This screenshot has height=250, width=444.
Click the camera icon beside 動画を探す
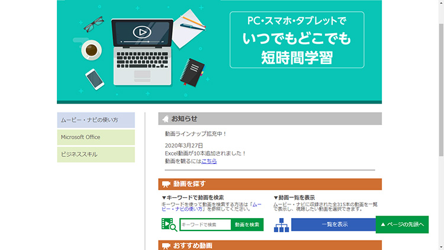[166, 184]
